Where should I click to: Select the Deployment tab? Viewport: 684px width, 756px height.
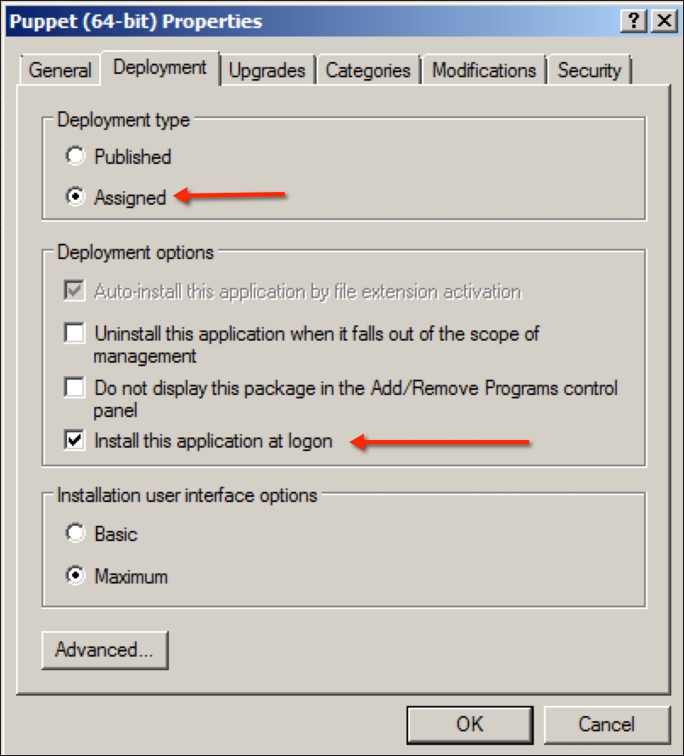pos(160,68)
